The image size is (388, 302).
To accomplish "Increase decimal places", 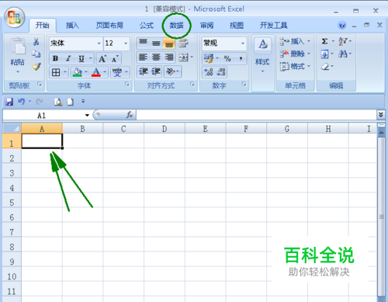I will (209, 72).
